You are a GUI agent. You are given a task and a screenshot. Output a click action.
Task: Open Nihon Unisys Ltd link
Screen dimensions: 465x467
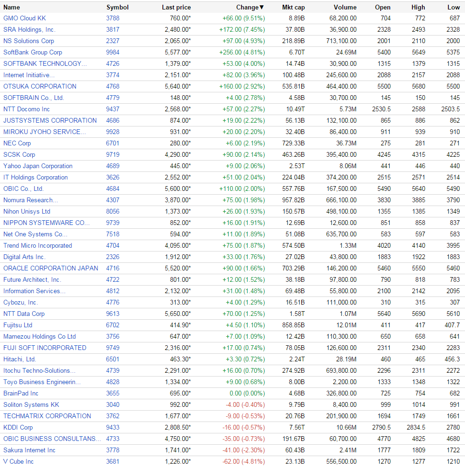coord(27,211)
